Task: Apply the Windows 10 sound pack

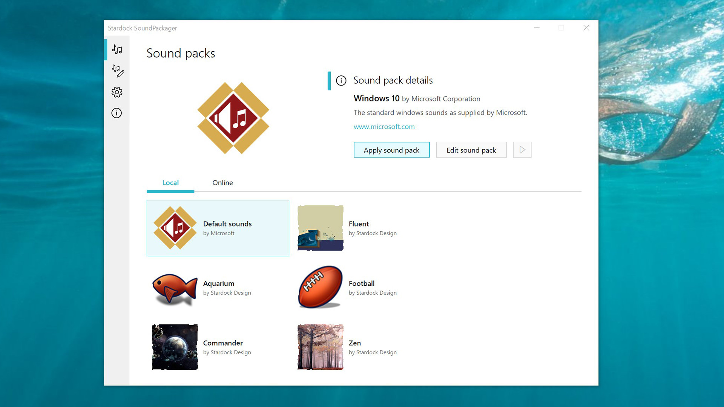Action: click(391, 150)
